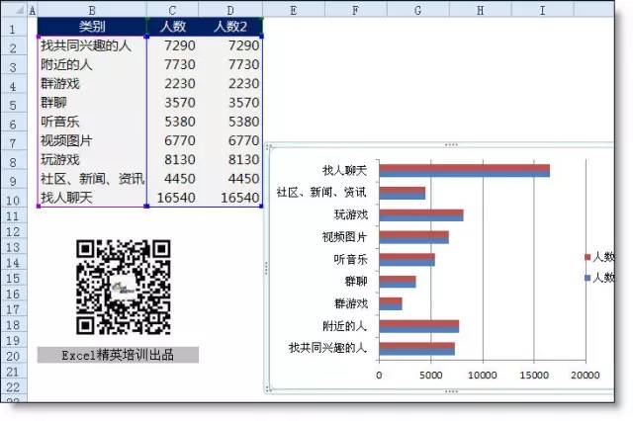Click the chart left-edge resize handle
This screenshot has width=633, height=421.
click(266, 268)
